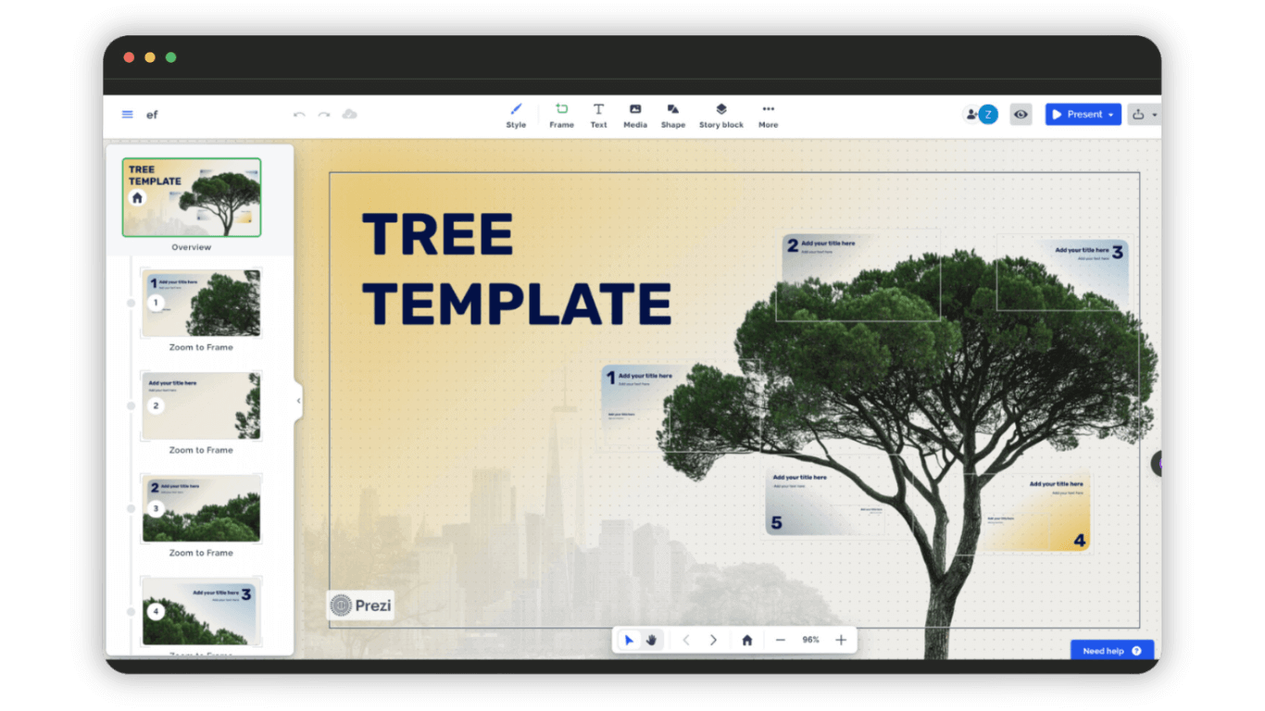
Task: Select the Overview thumbnail
Action: 191,197
